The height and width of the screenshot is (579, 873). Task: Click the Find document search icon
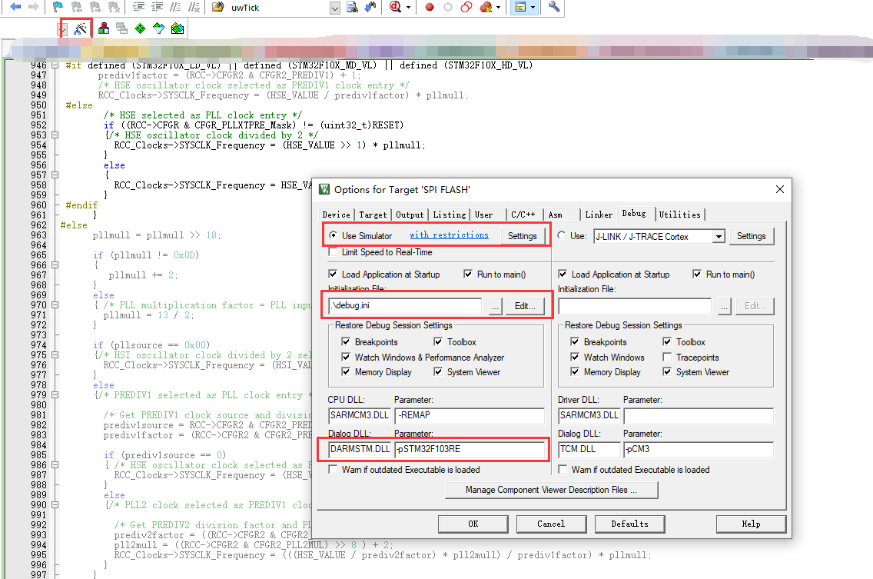pos(353,7)
